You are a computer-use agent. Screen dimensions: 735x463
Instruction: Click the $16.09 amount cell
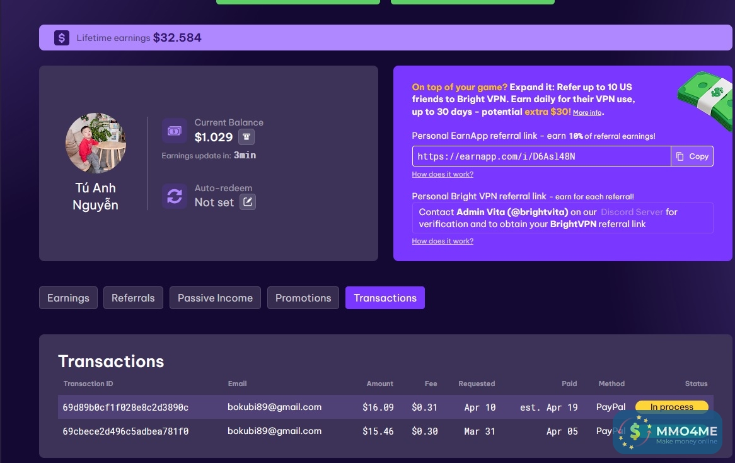(x=378, y=407)
